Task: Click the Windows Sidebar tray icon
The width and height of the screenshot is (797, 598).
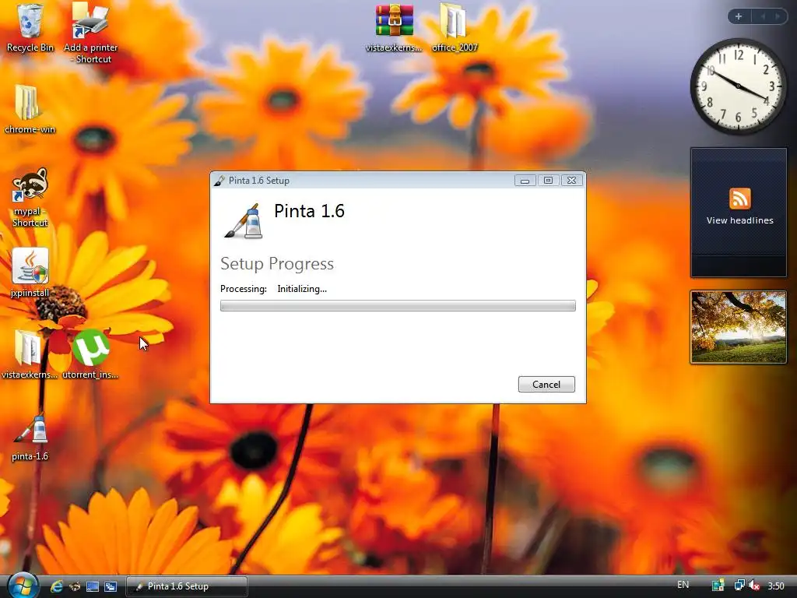Action: pyautogui.click(x=718, y=586)
